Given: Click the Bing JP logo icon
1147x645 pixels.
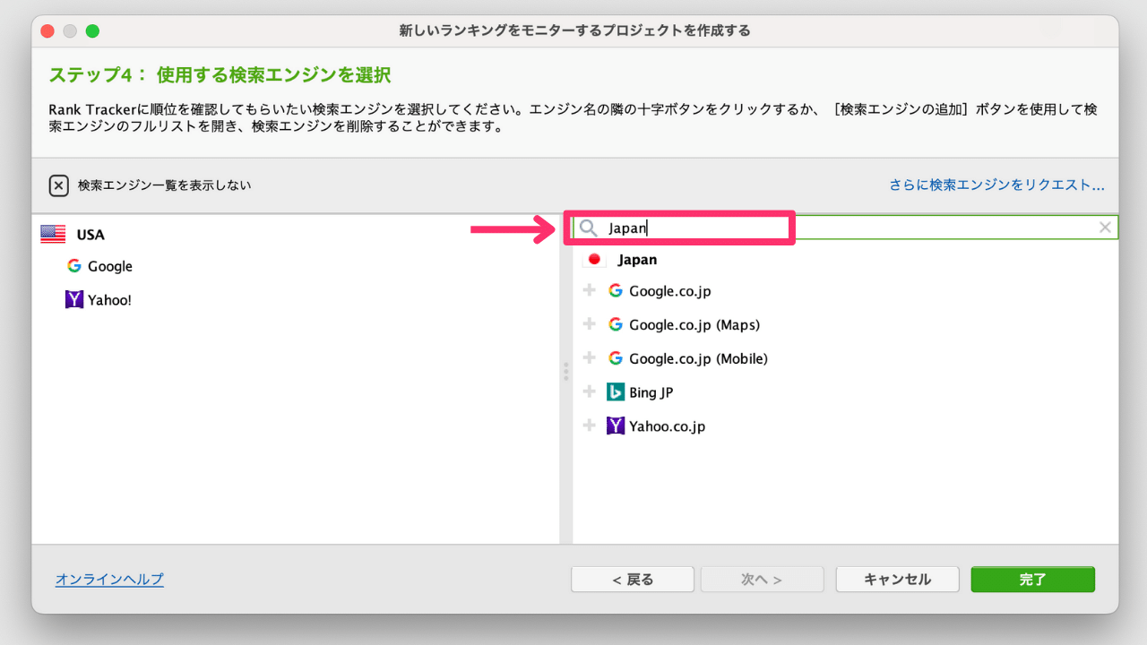Looking at the screenshot, I should click(x=615, y=392).
